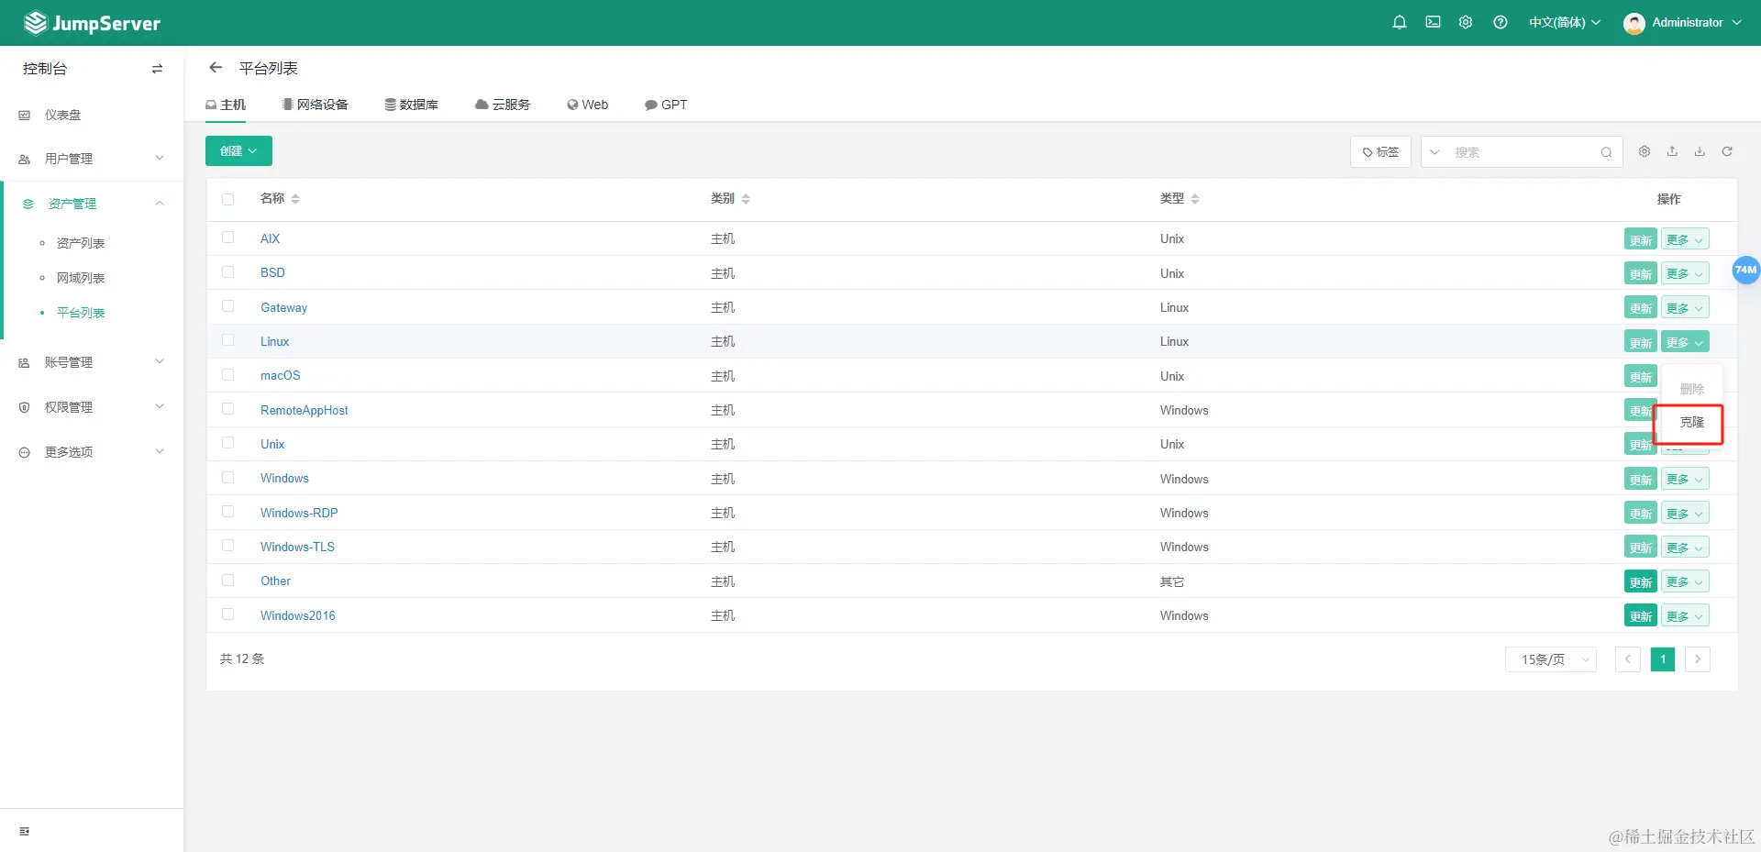Open the Windows-TLS platform link
Screen dimensions: 1761x852
pyautogui.click(x=297, y=547)
